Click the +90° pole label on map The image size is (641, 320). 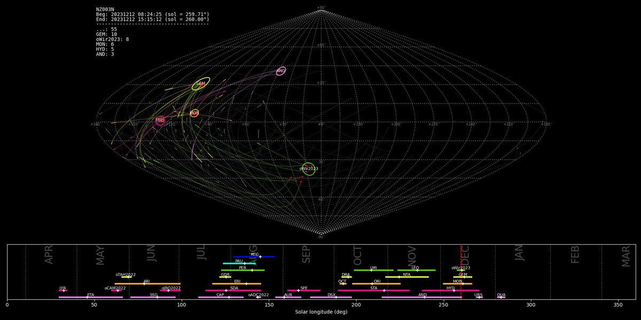coord(321,7)
